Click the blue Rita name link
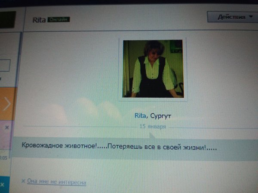The width and height of the screenshot is (258, 193). pos(140,115)
